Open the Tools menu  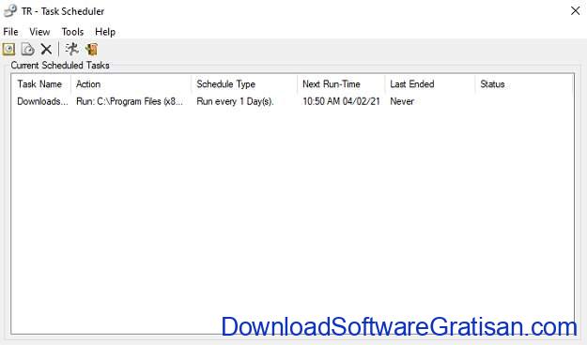(72, 32)
